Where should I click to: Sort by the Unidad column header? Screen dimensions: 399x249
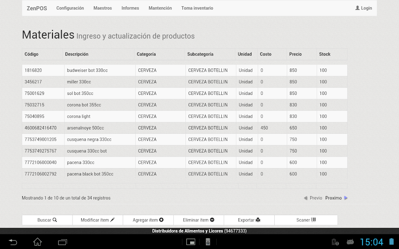click(x=246, y=54)
